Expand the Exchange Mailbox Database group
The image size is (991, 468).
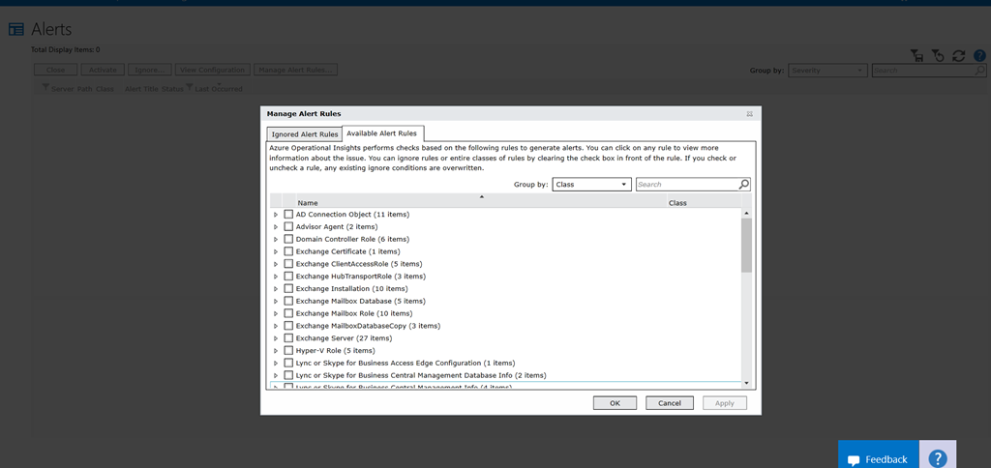pyautogui.click(x=276, y=301)
